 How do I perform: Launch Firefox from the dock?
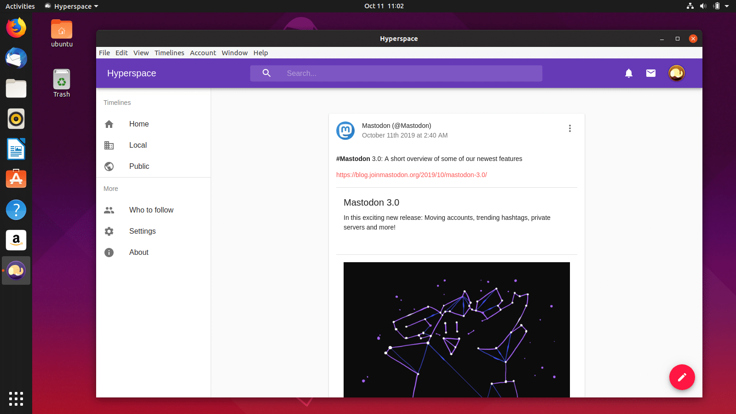[16, 28]
